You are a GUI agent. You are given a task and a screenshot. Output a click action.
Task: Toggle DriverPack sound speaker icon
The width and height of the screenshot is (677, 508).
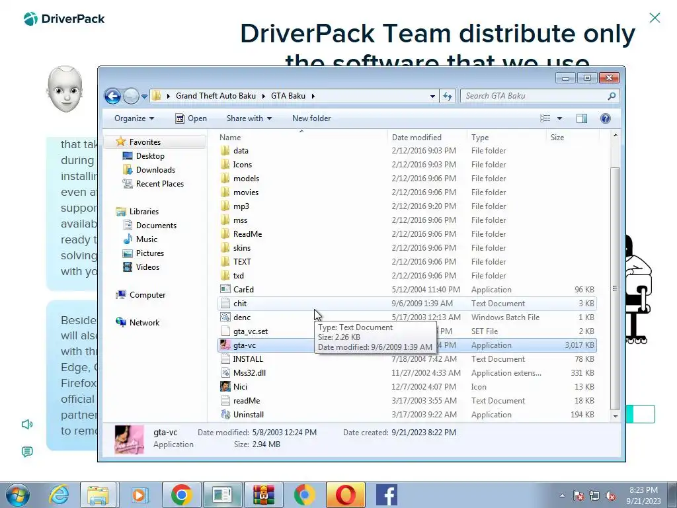pyautogui.click(x=26, y=424)
